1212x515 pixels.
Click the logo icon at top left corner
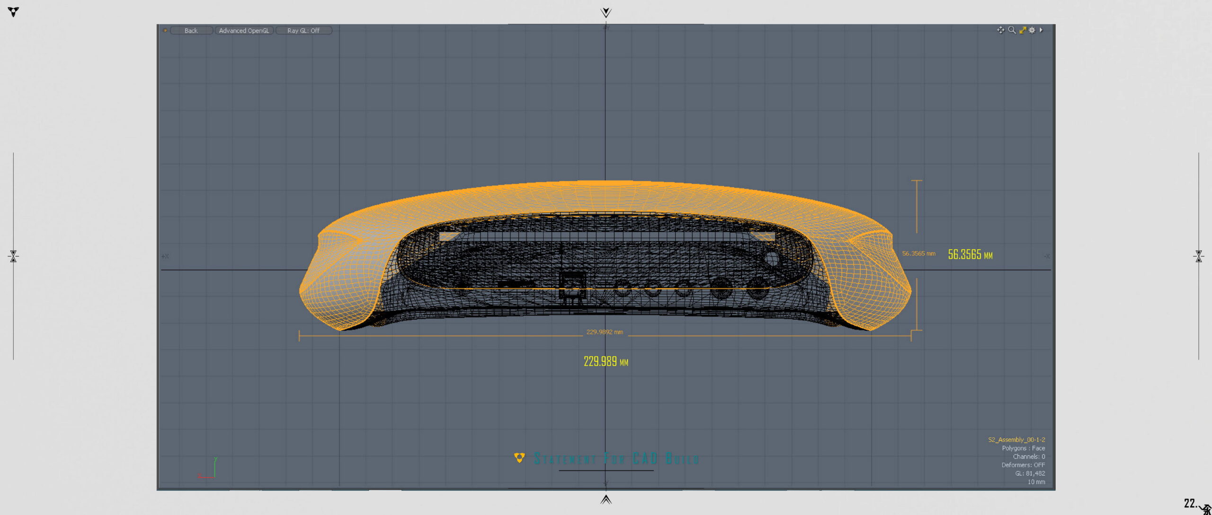click(14, 12)
